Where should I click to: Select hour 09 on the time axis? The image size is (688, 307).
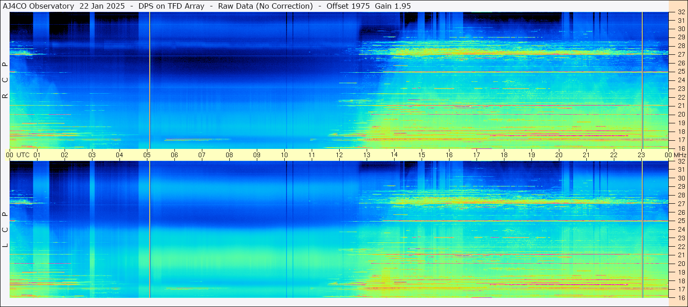click(x=257, y=155)
